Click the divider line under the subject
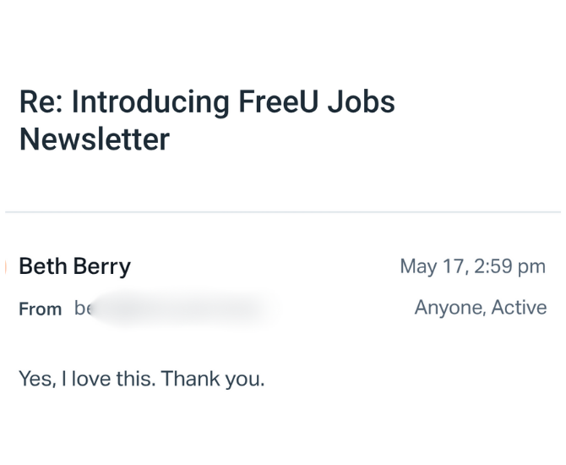566x465 pixels. pos(283,211)
